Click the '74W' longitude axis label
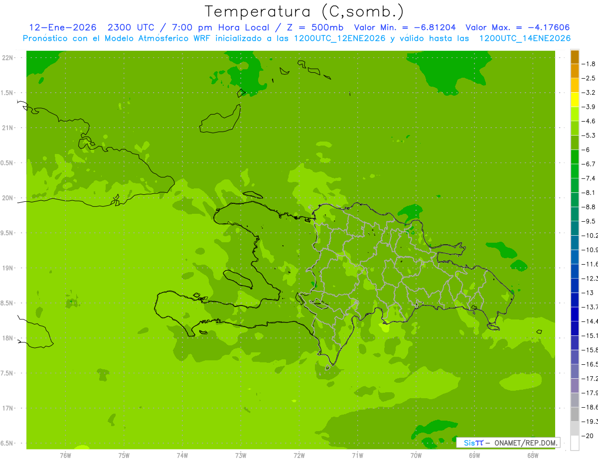 click(182, 456)
